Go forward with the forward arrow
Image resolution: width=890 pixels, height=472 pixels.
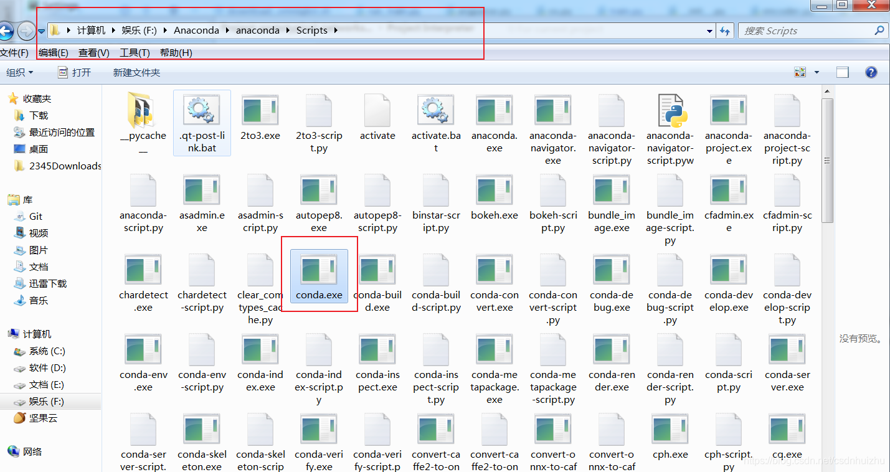pyautogui.click(x=26, y=31)
